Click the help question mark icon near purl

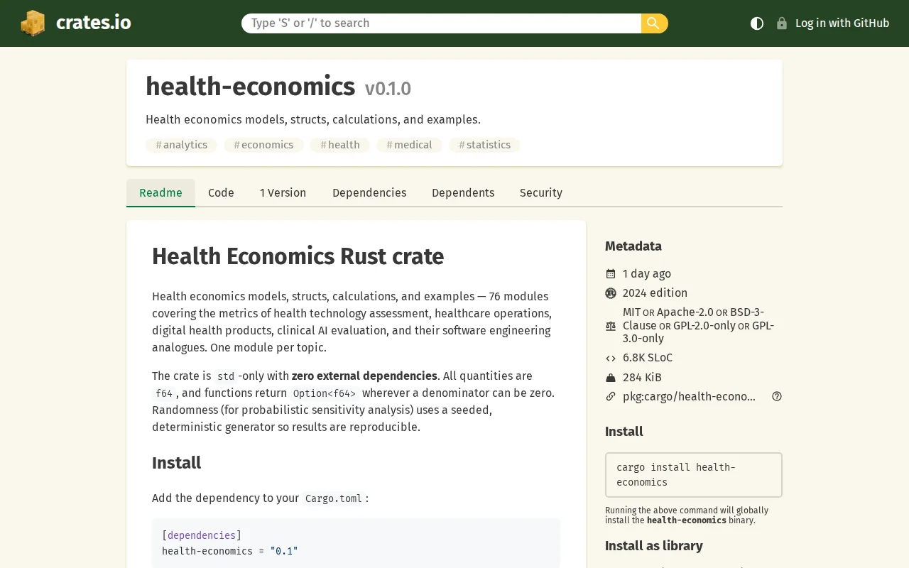pyautogui.click(x=777, y=397)
